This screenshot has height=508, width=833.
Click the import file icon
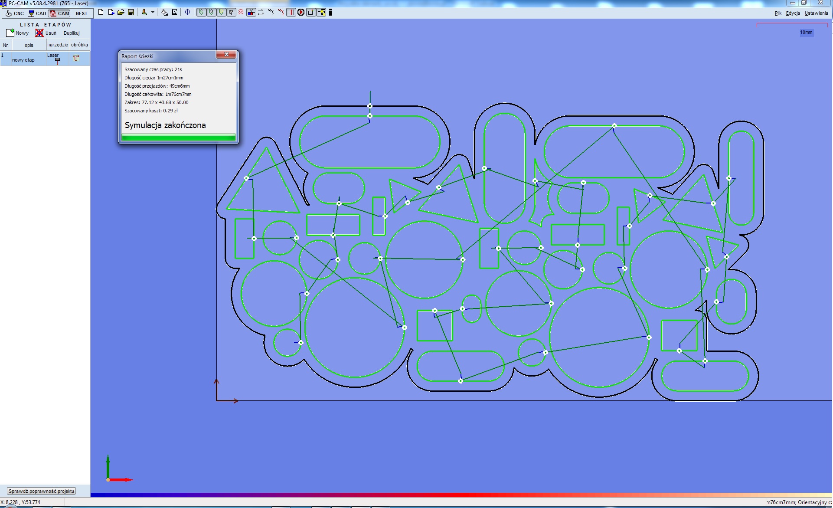coord(111,13)
